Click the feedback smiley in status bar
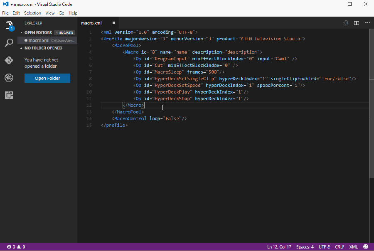This screenshot has height=251, width=374. pos(366,247)
